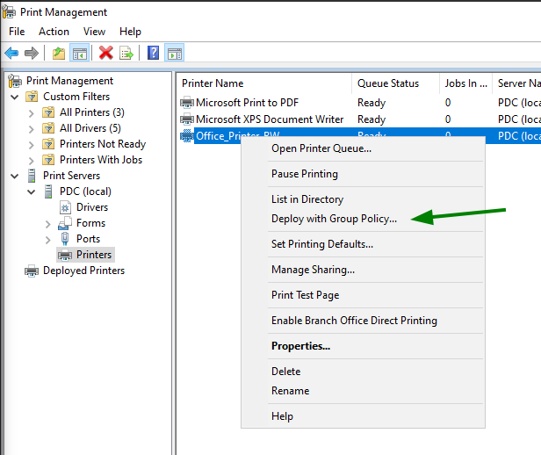Open the Action menu
The height and width of the screenshot is (455, 541).
[x=54, y=32]
